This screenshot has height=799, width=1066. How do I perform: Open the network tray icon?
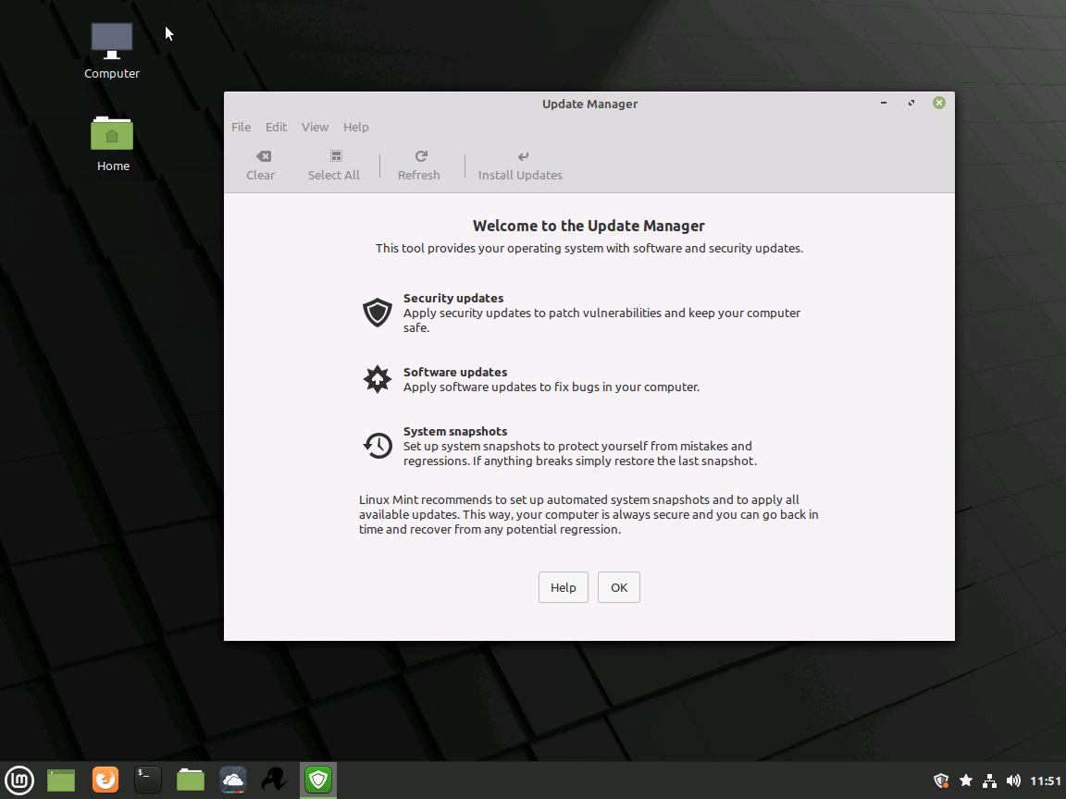click(x=989, y=780)
